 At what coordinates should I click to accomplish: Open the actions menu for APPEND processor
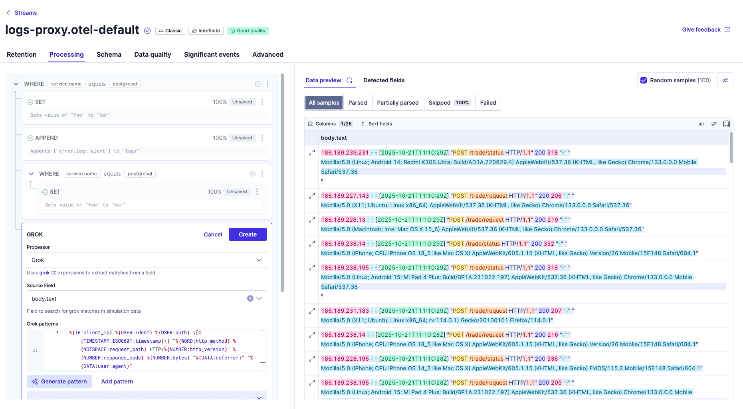[x=262, y=138]
